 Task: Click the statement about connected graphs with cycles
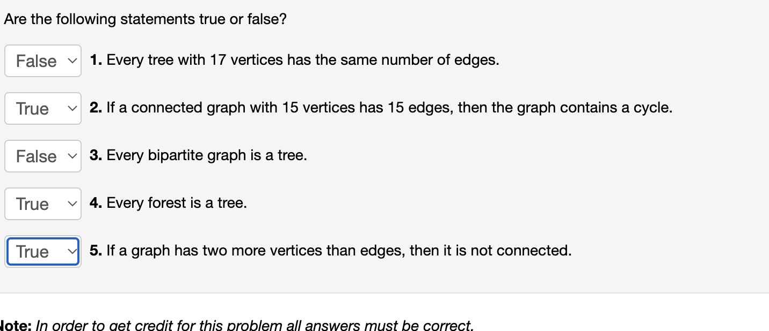click(x=382, y=108)
